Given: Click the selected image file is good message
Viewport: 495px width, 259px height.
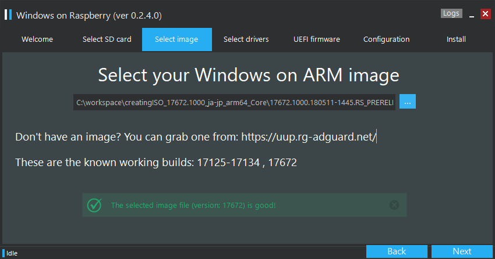Looking at the screenshot, I should pyautogui.click(x=193, y=206).
